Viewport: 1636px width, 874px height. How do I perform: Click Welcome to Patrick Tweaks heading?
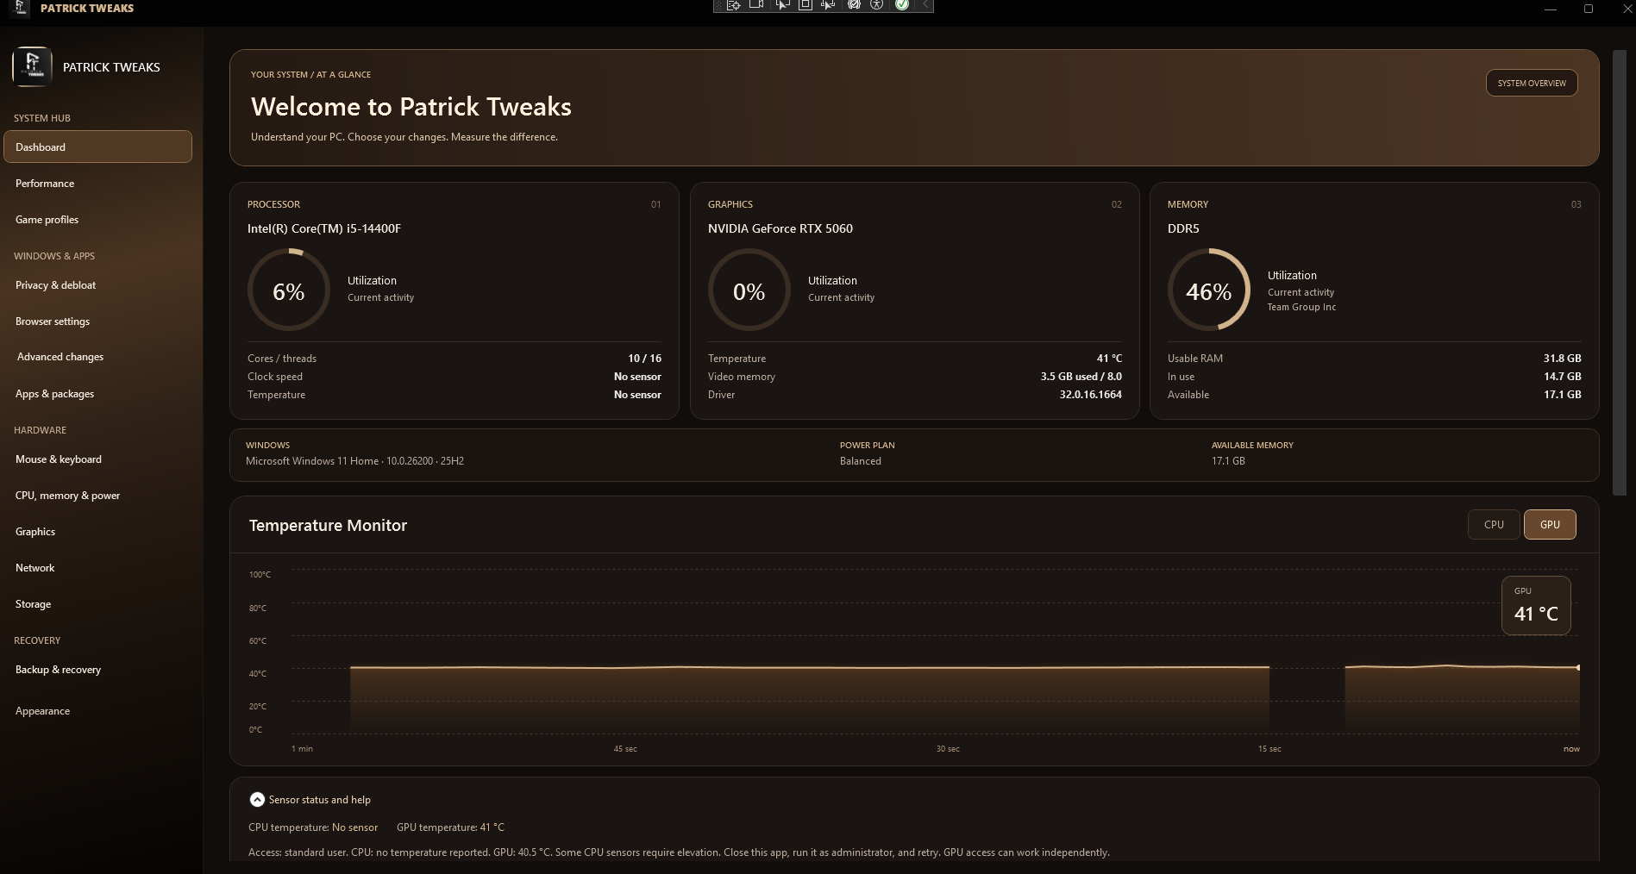(x=411, y=106)
